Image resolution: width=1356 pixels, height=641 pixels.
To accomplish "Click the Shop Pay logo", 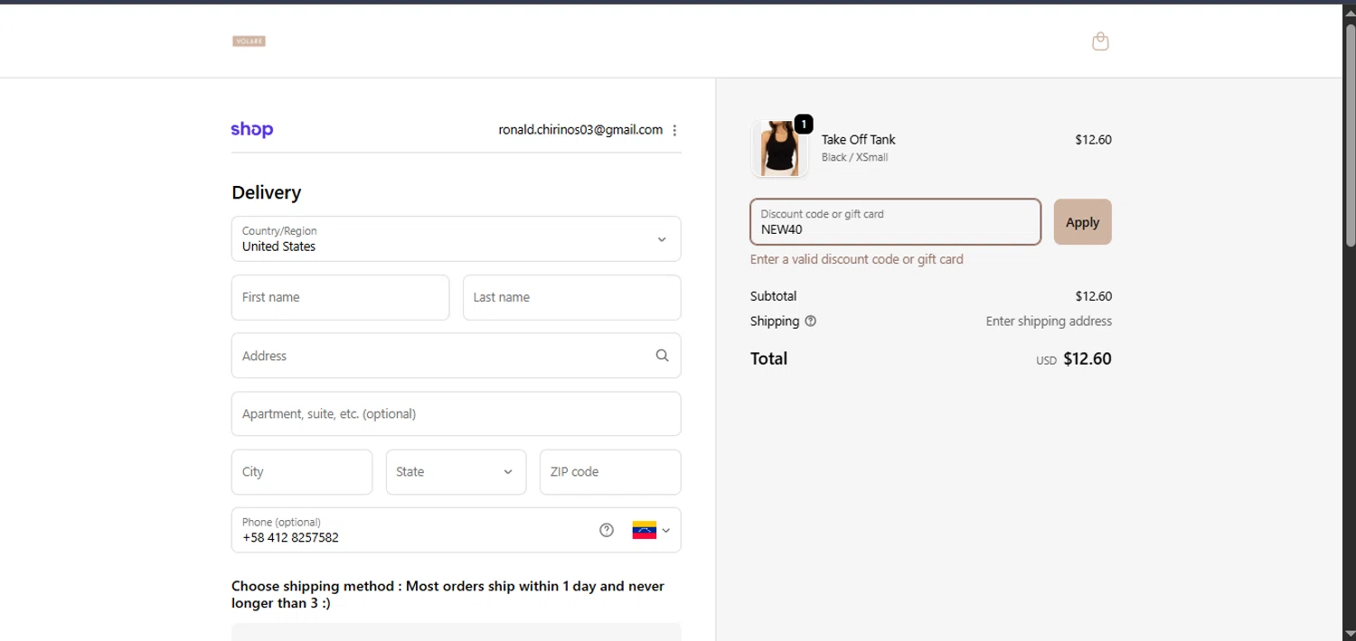I will click(251, 129).
